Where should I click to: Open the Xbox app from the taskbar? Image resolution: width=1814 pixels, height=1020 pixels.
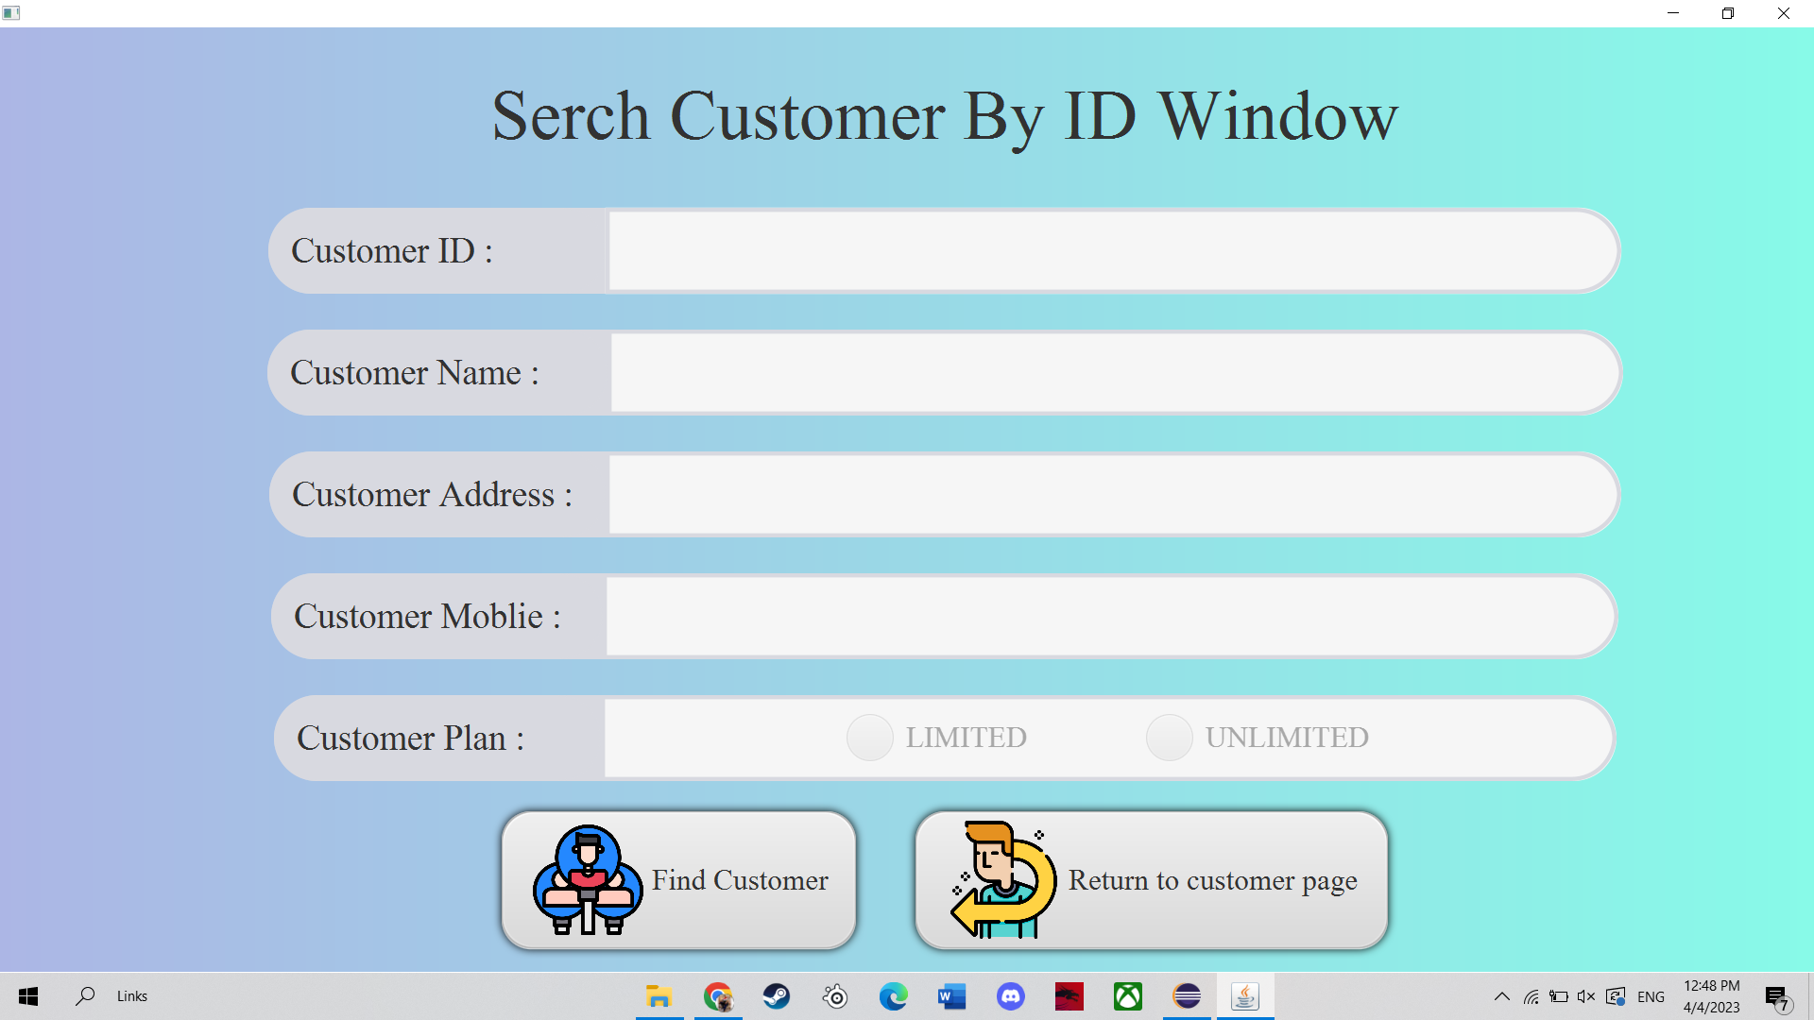(x=1128, y=996)
